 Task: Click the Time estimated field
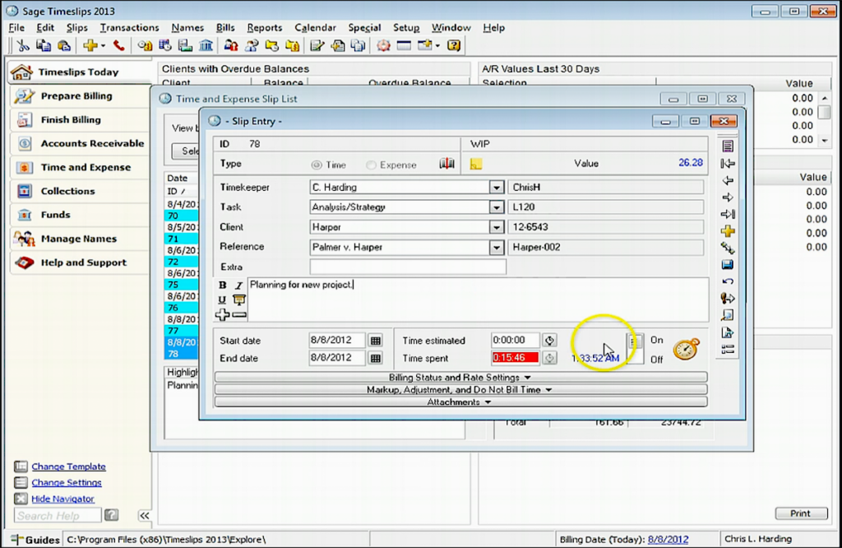[x=515, y=340]
